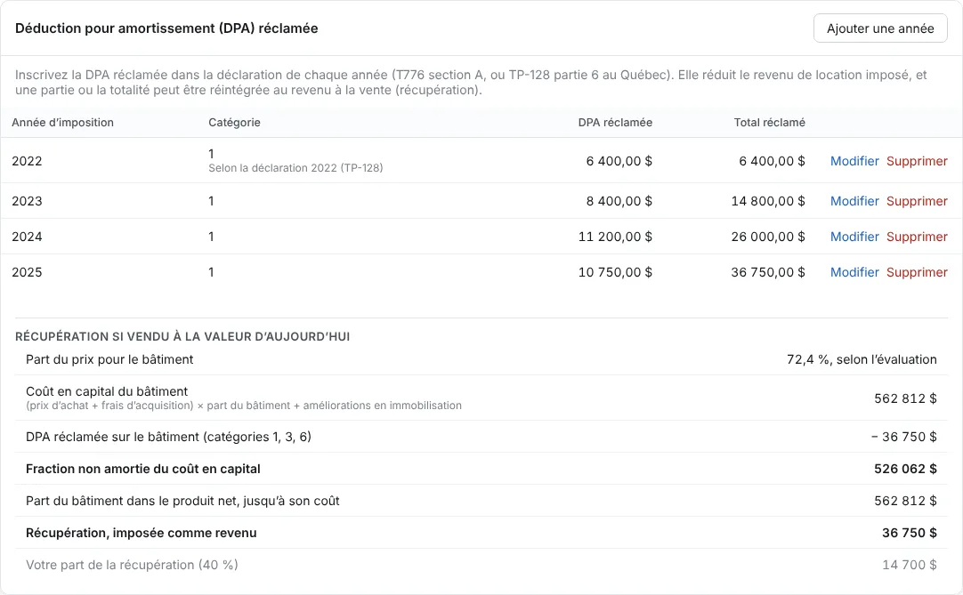
Task: Select the Année d'imposition column header
Action: [x=62, y=122]
